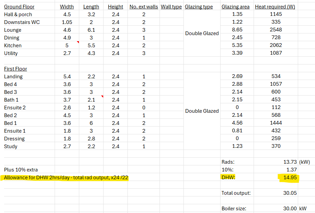315x213 pixels.
Task: Select the Width column header
Action: [x=67, y=6]
